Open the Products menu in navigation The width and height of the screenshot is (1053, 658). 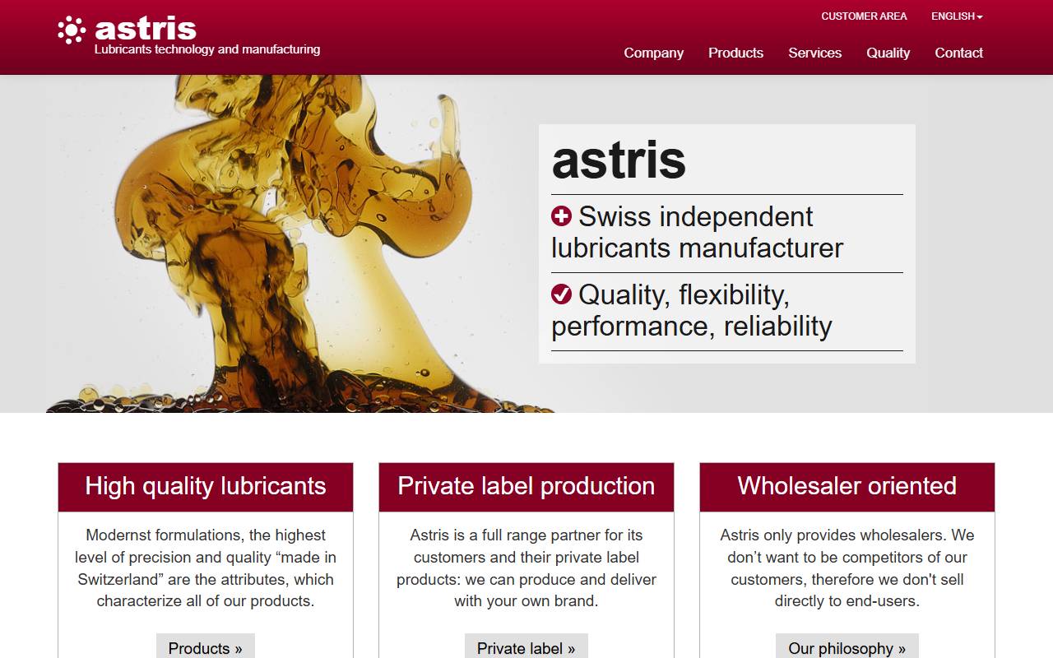[735, 53]
